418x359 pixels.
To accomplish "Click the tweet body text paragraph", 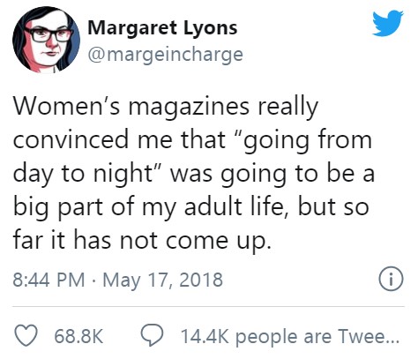I will 194,174.
